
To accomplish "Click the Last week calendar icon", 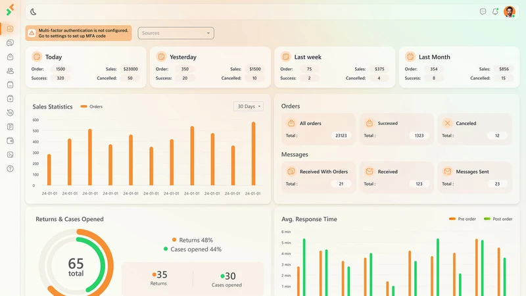I will (x=285, y=57).
